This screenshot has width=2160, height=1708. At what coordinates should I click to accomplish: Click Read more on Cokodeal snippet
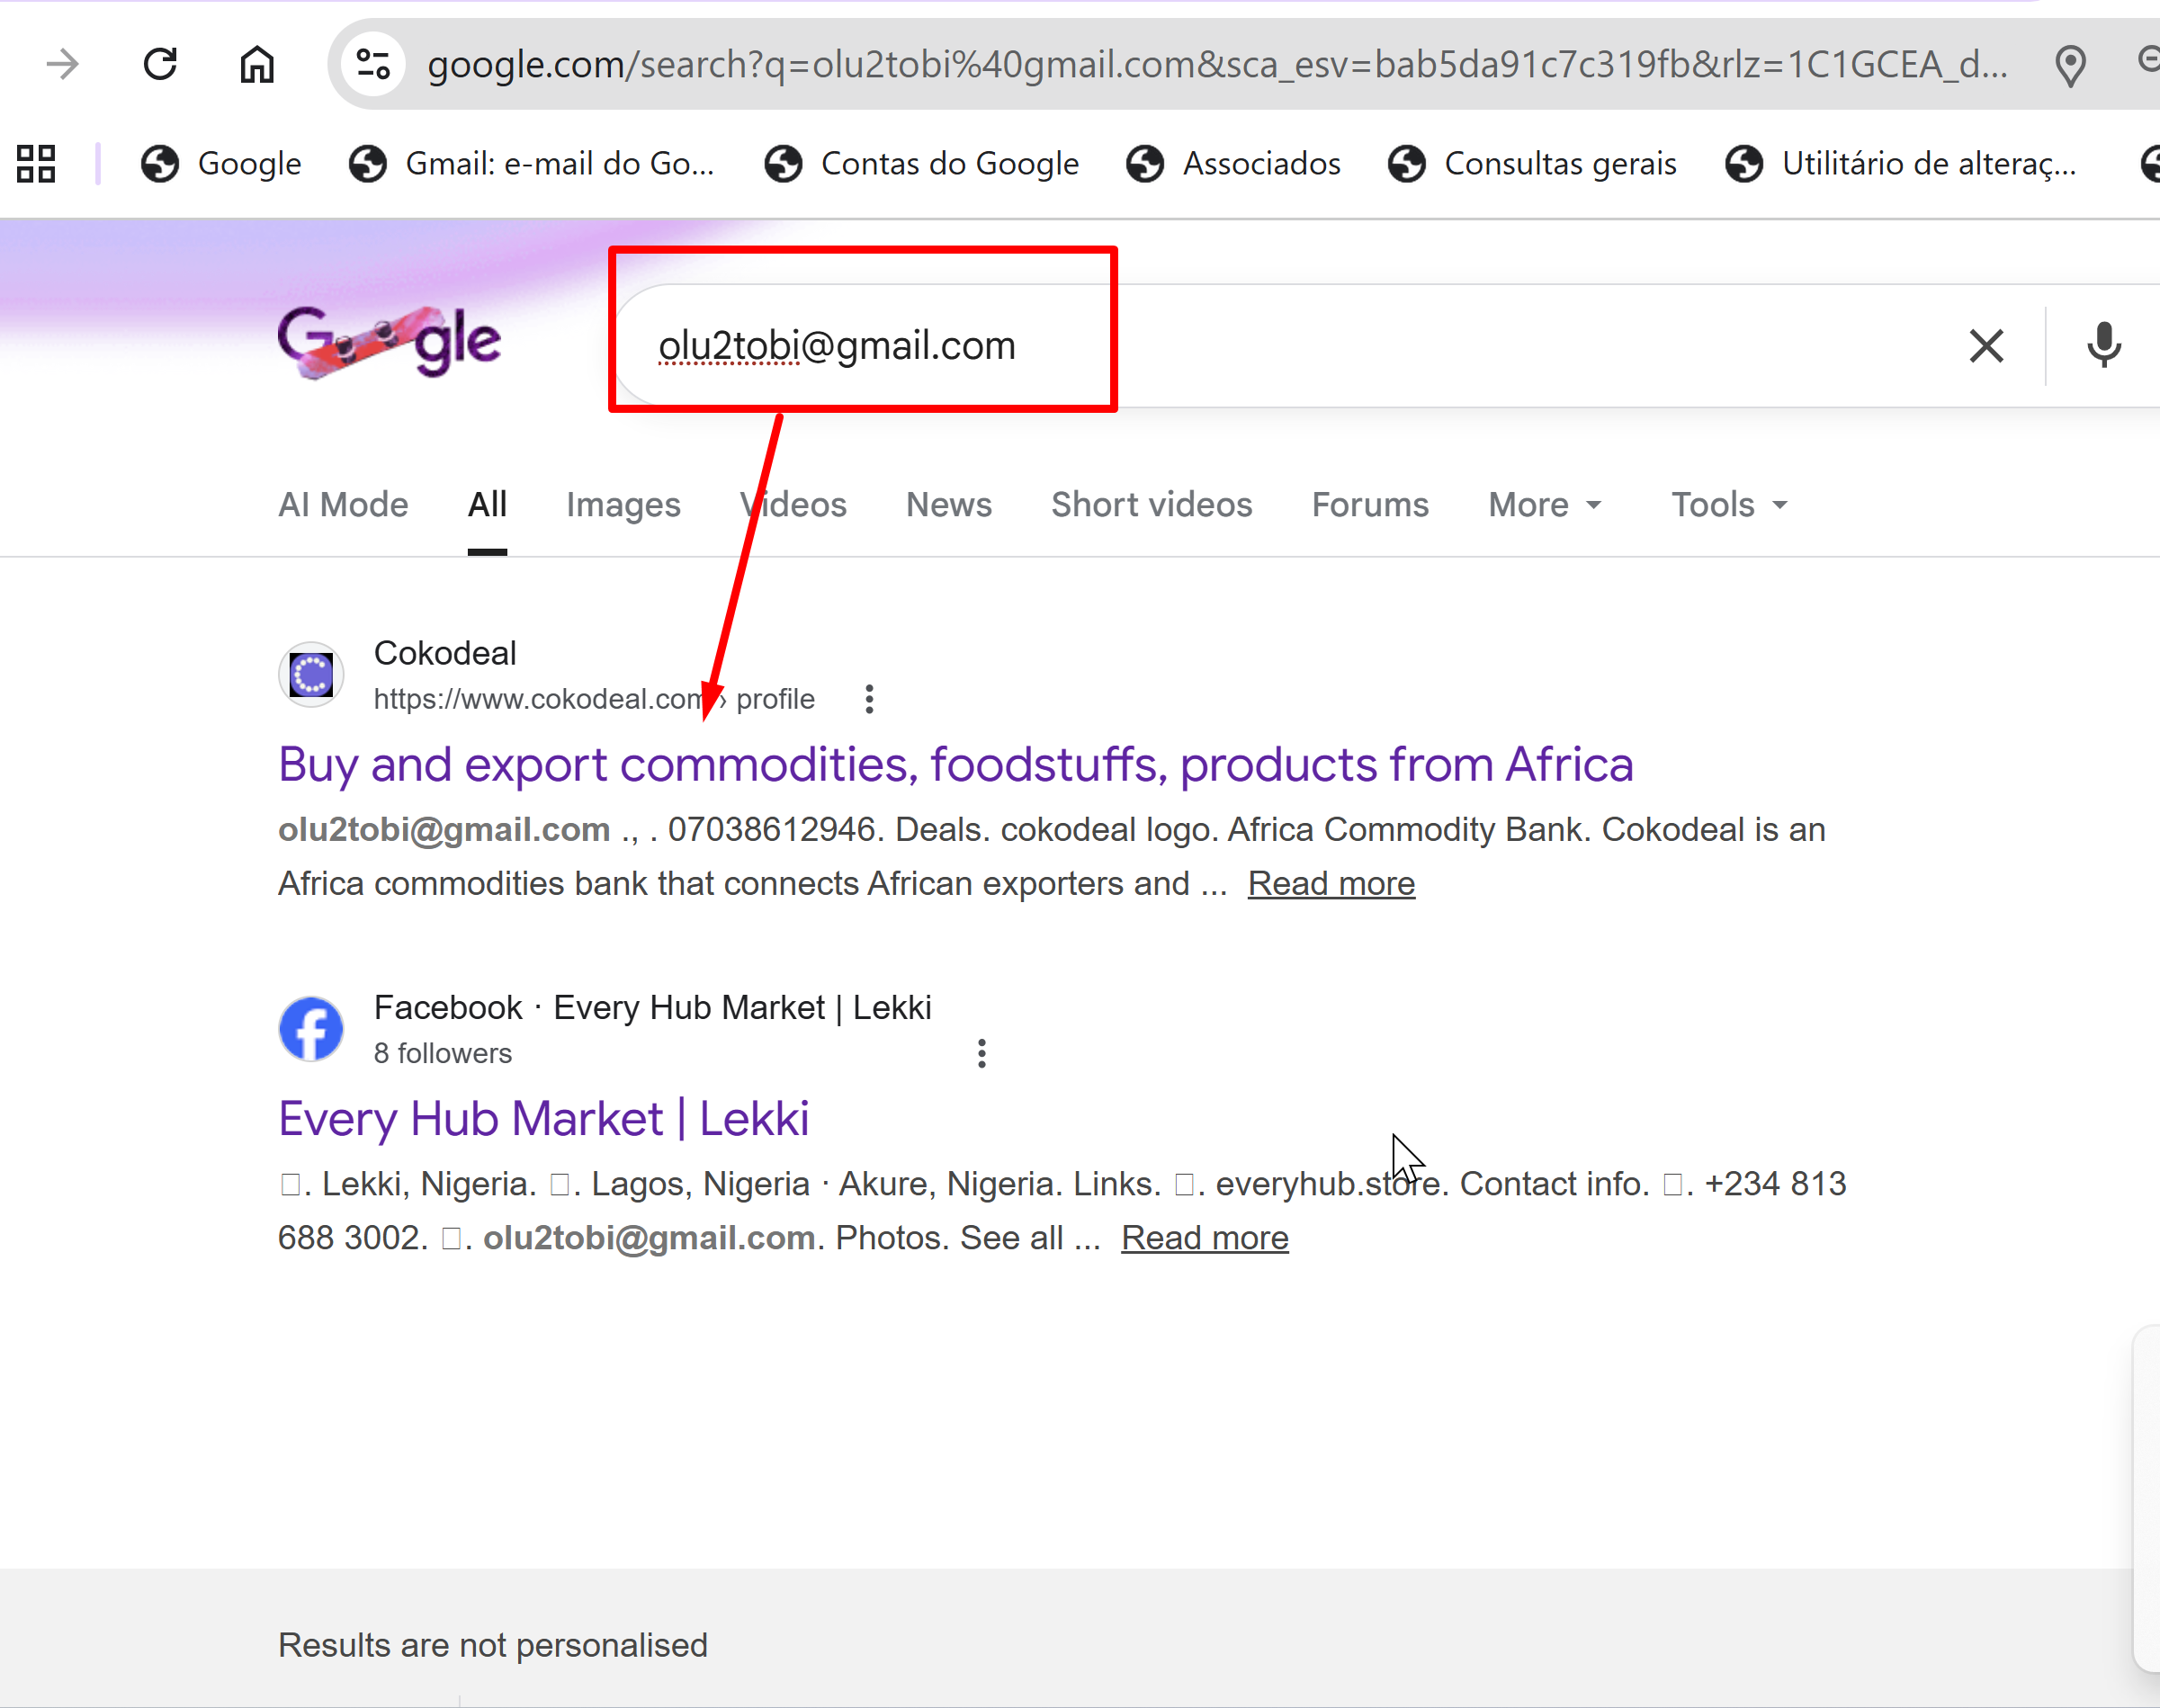pyautogui.click(x=1331, y=884)
